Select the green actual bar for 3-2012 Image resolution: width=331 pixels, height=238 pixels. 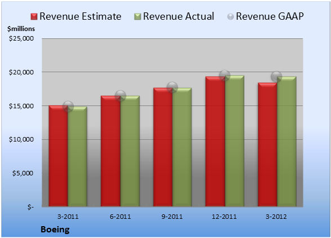pos(287,142)
